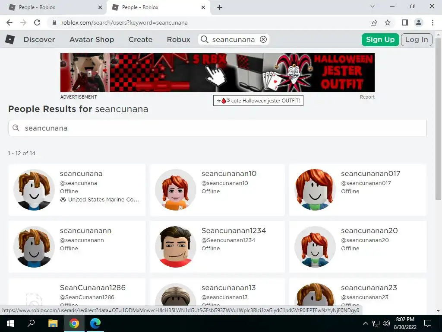This screenshot has width=442, height=332.
Task: Open SeanCunanan1286 profile name
Action: 93,287
